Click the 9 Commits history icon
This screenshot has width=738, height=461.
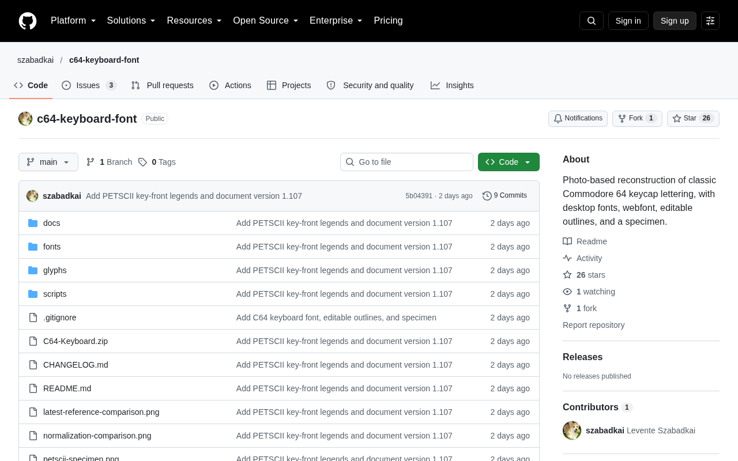click(x=487, y=196)
